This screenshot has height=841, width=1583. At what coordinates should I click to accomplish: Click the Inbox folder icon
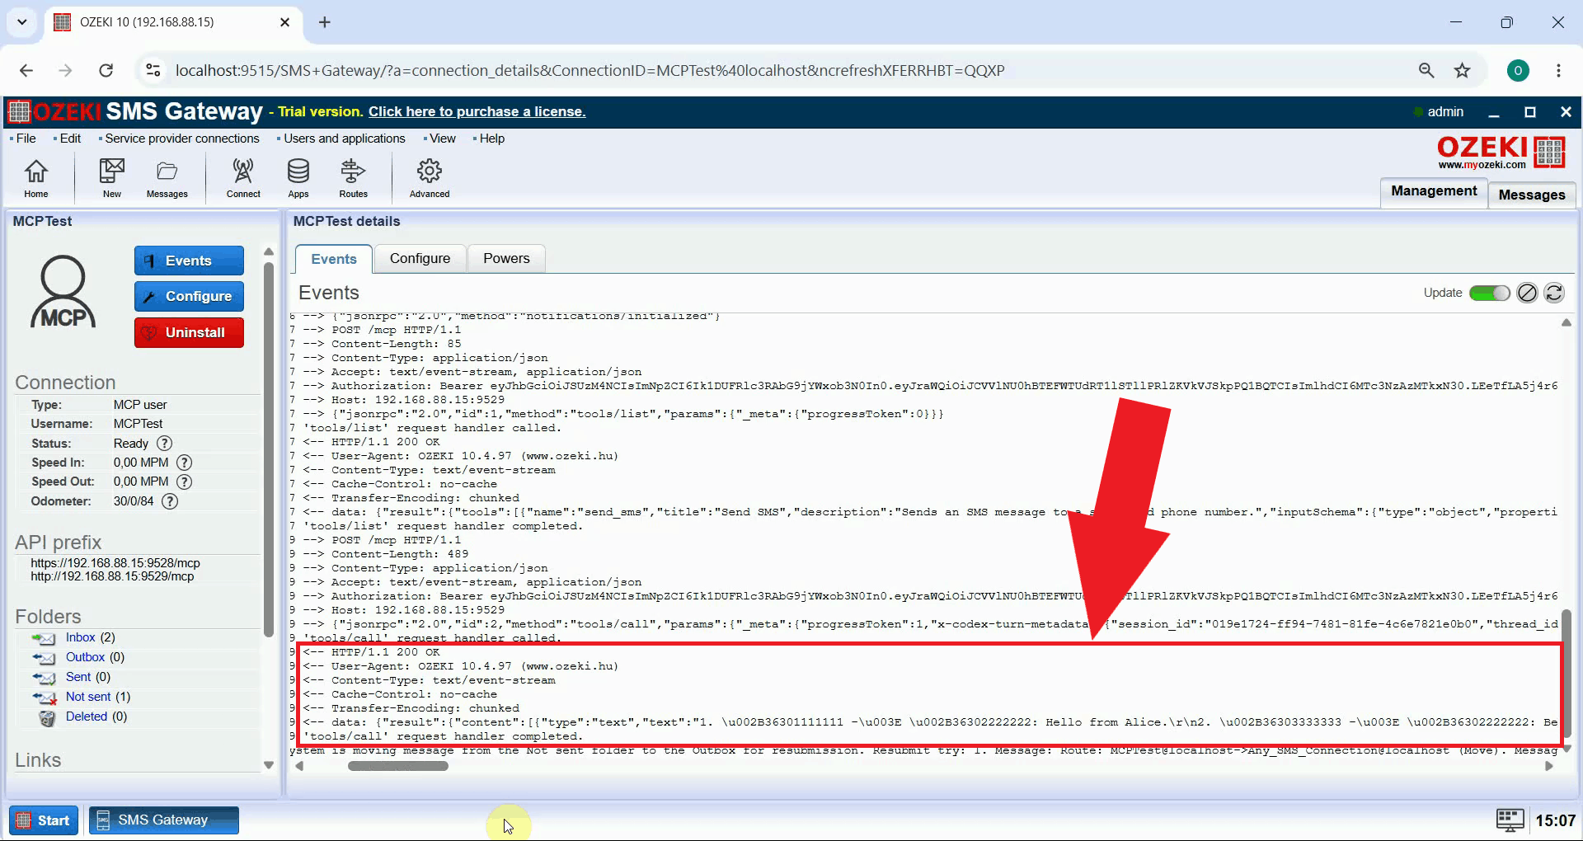tap(44, 638)
